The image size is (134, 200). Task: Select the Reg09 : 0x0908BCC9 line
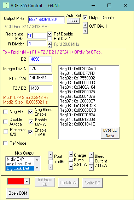tap(78, 110)
